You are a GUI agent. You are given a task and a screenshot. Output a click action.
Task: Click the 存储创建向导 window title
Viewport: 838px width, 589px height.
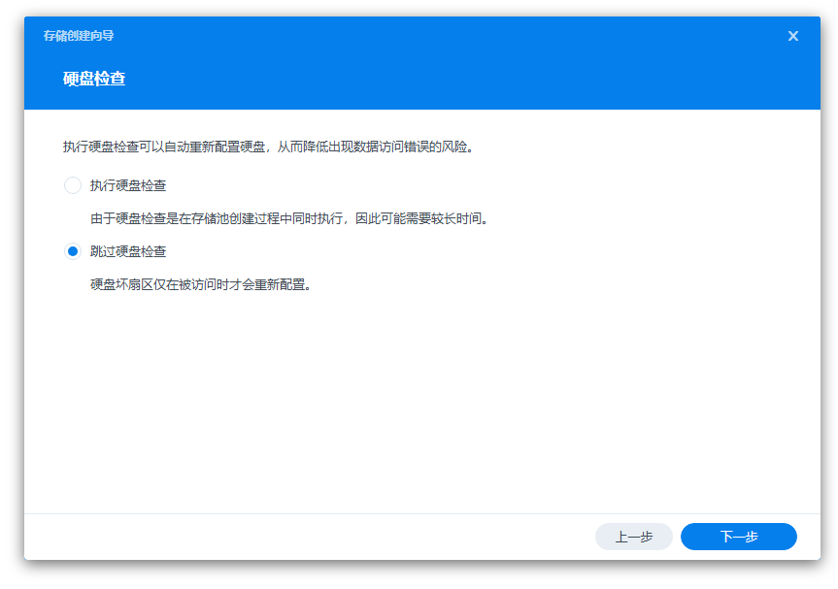79,36
